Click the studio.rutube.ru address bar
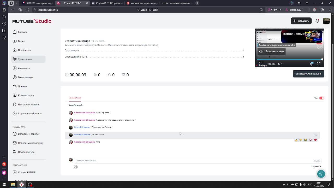Screen dimensions: 334x188 [48, 10]
